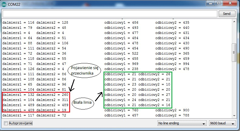This screenshot has width=240, height=131.
Task: Click the resize grip in bottom-right corner
Action: [x=238, y=129]
